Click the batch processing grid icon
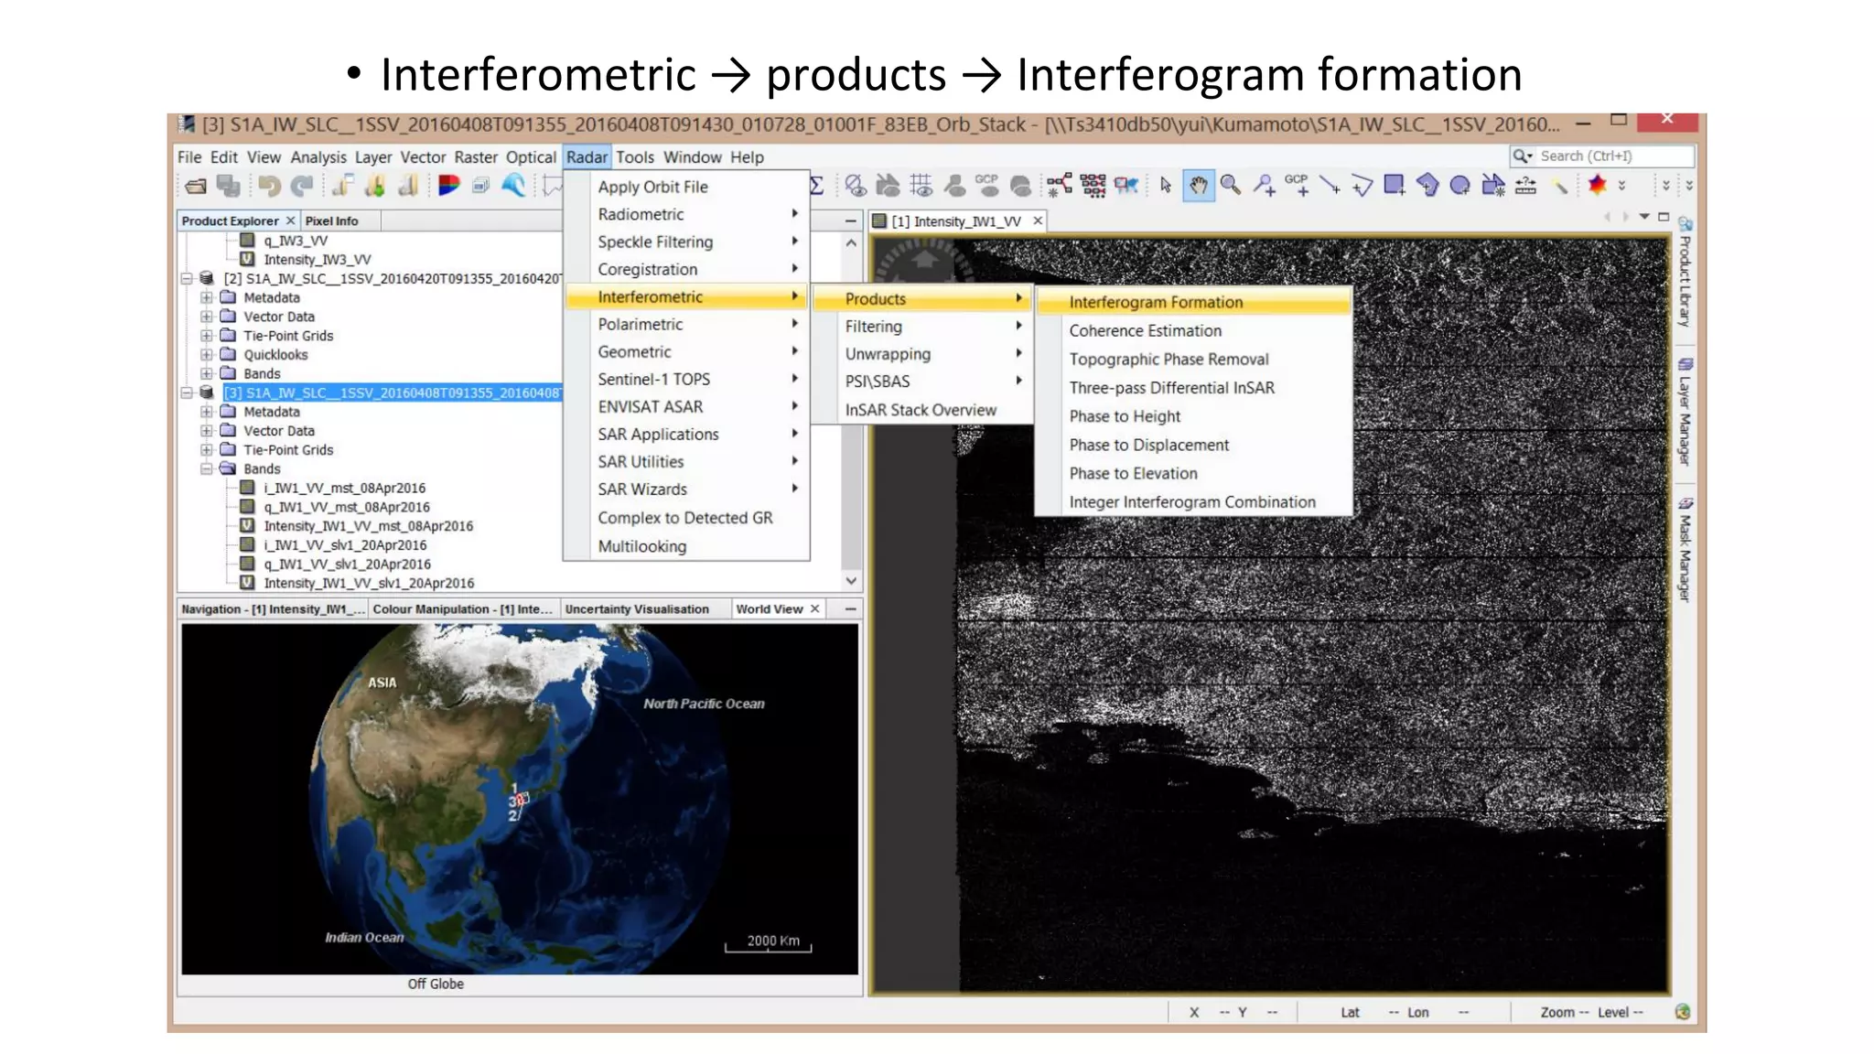Image resolution: width=1874 pixels, height=1054 pixels. tap(1093, 186)
